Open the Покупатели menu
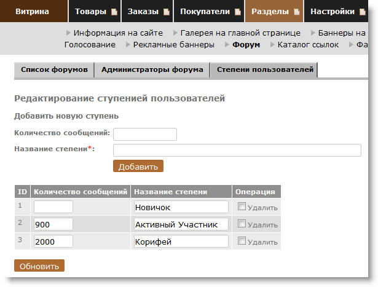The width and height of the screenshot is (378, 287). pyautogui.click(x=209, y=11)
